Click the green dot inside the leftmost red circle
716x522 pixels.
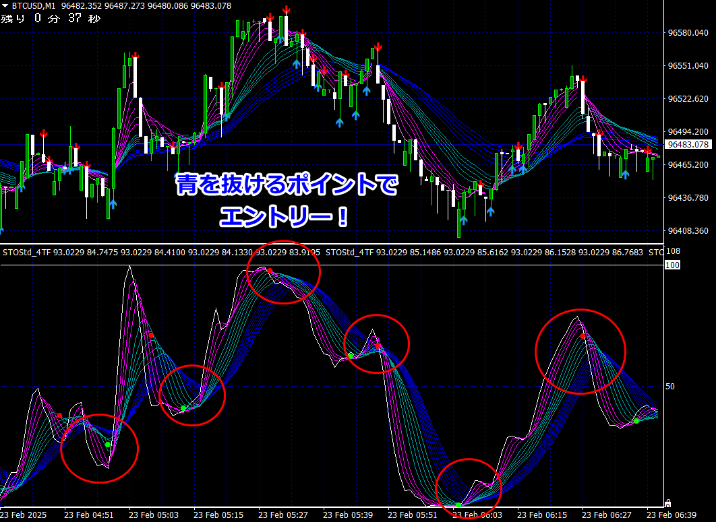[108, 444]
